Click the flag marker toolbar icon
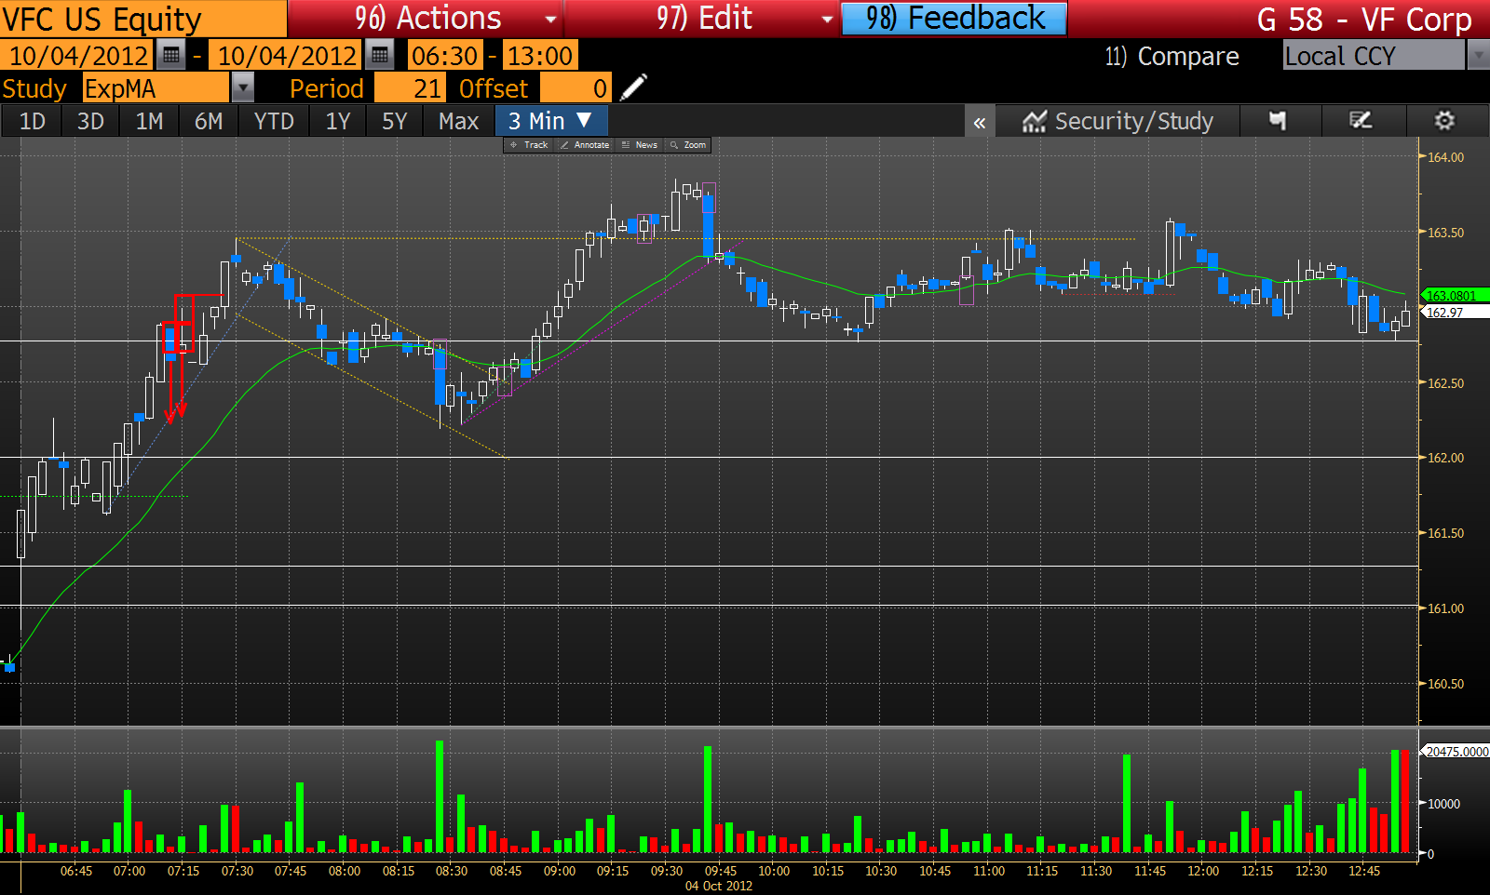Image resolution: width=1490 pixels, height=895 pixels. [x=1278, y=121]
